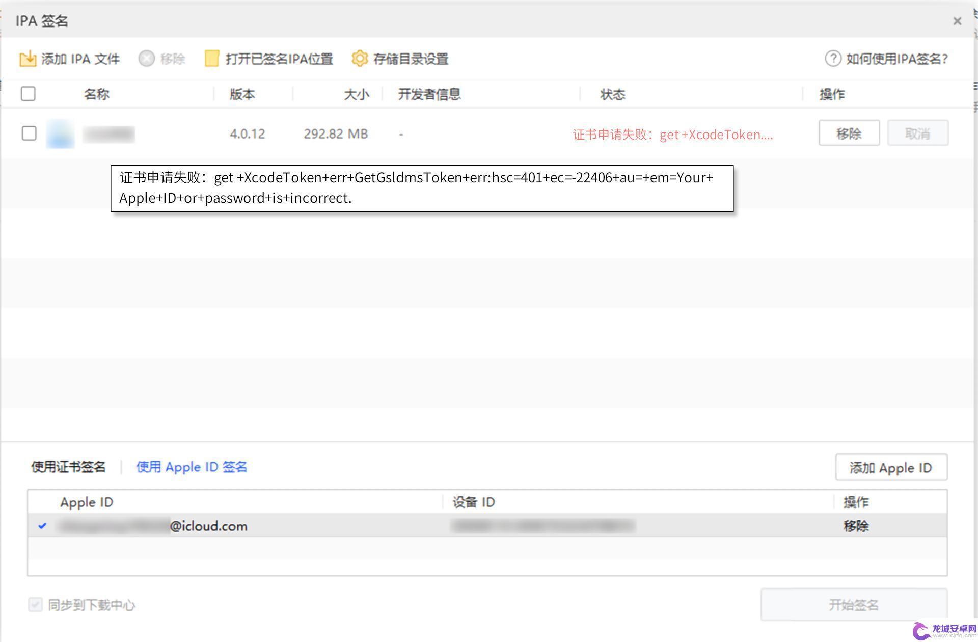Screen dimensions: 978x642
Task: Click the red 证书申请失败 status text
Action: click(673, 135)
